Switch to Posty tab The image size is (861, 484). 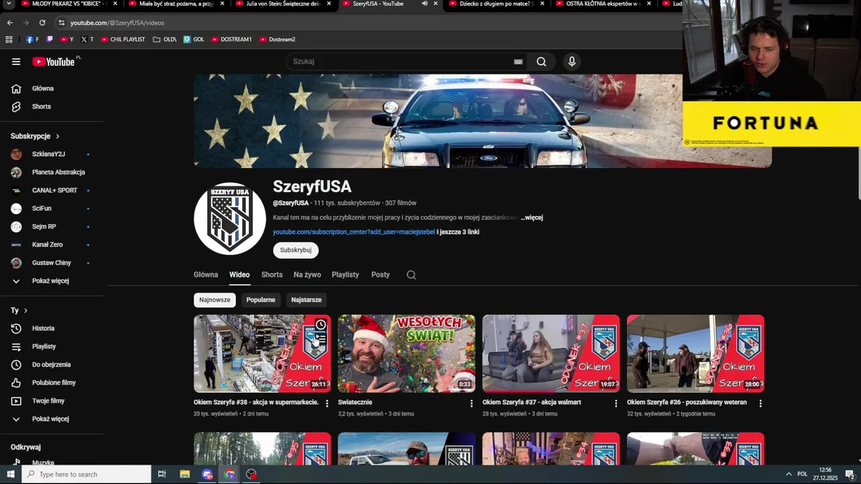click(381, 274)
